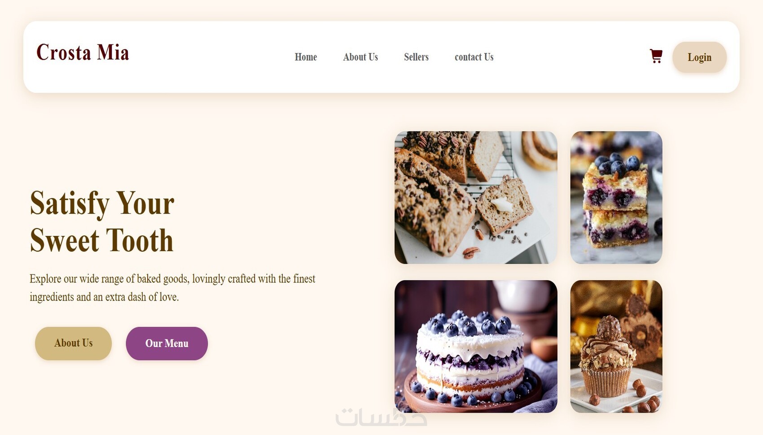The image size is (763, 435).
Task: Open the chocolate hazelnut cupcake image
Action: pos(616,346)
